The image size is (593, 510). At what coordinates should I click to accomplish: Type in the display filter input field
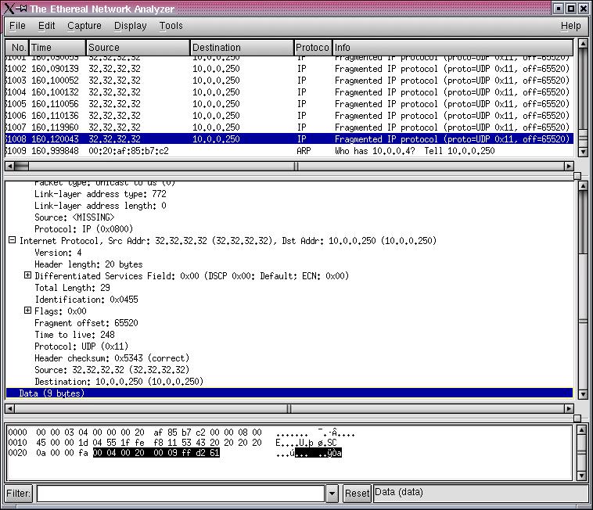[180, 494]
